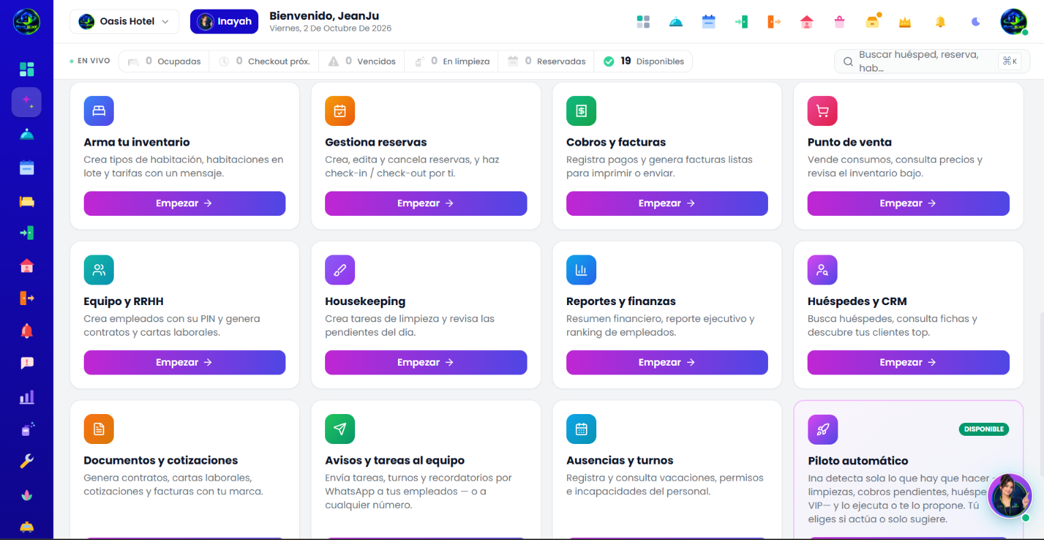The image size is (1044, 540).
Task: Toggle dark mode with the moon icon
Action: click(x=976, y=22)
